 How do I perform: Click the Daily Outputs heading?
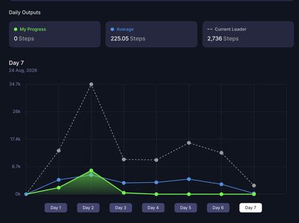(25, 13)
